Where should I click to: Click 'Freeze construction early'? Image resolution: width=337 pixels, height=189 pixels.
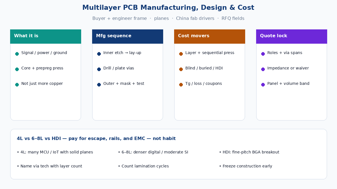coord(245,166)
